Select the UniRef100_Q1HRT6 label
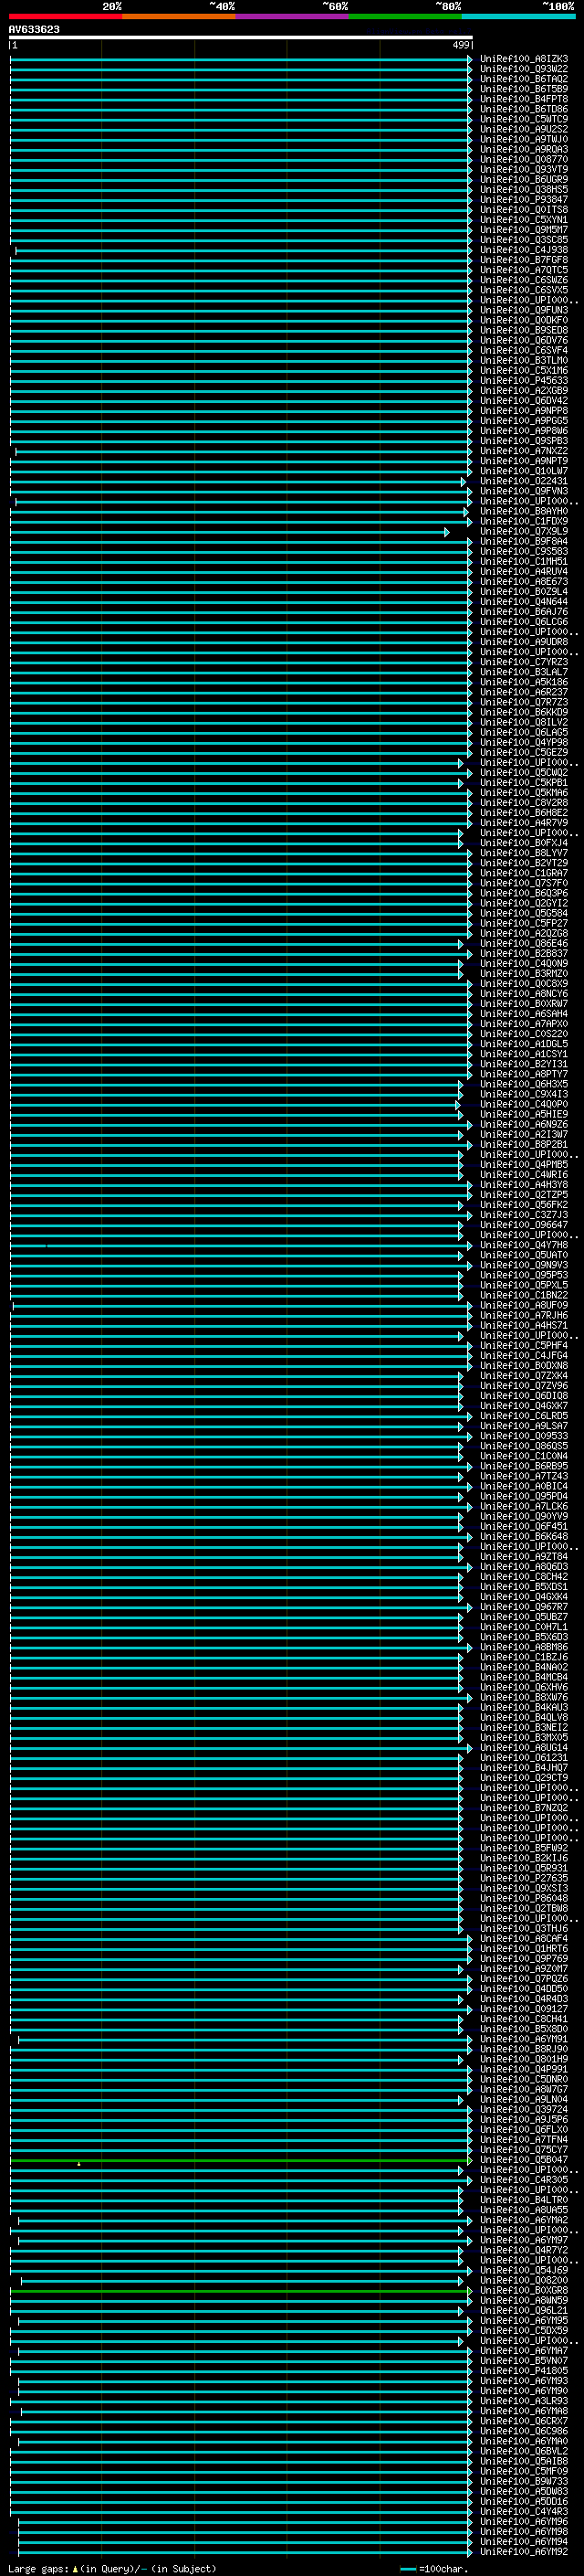 pyautogui.click(x=524, y=1950)
